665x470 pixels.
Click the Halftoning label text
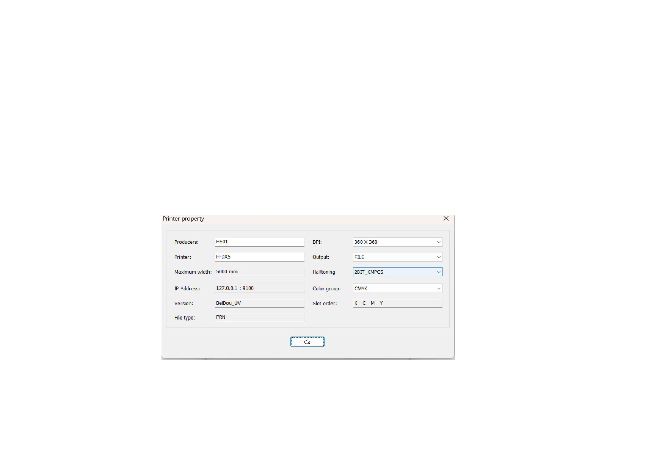pos(324,272)
